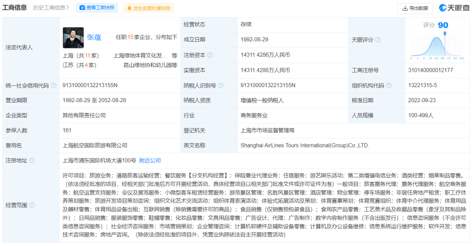Screen dimensions: 475x246
Task: Click help icon beside 天眼评分
Action: (x=378, y=40)
